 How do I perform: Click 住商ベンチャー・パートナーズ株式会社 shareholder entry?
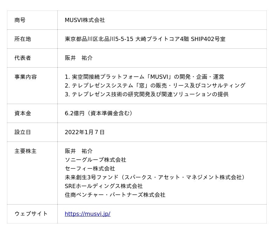(x=115, y=195)
